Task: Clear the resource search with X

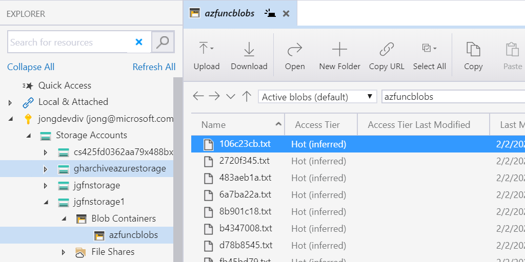Action: (x=139, y=42)
